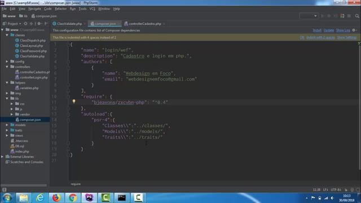Viewport: 361px width, 203px height.
Task: Click the intention light bulb icon
Action: tap(74, 101)
